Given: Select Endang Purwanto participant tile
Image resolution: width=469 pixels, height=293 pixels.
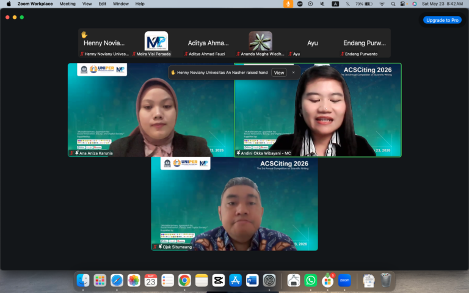Looking at the screenshot, I should click(365, 43).
